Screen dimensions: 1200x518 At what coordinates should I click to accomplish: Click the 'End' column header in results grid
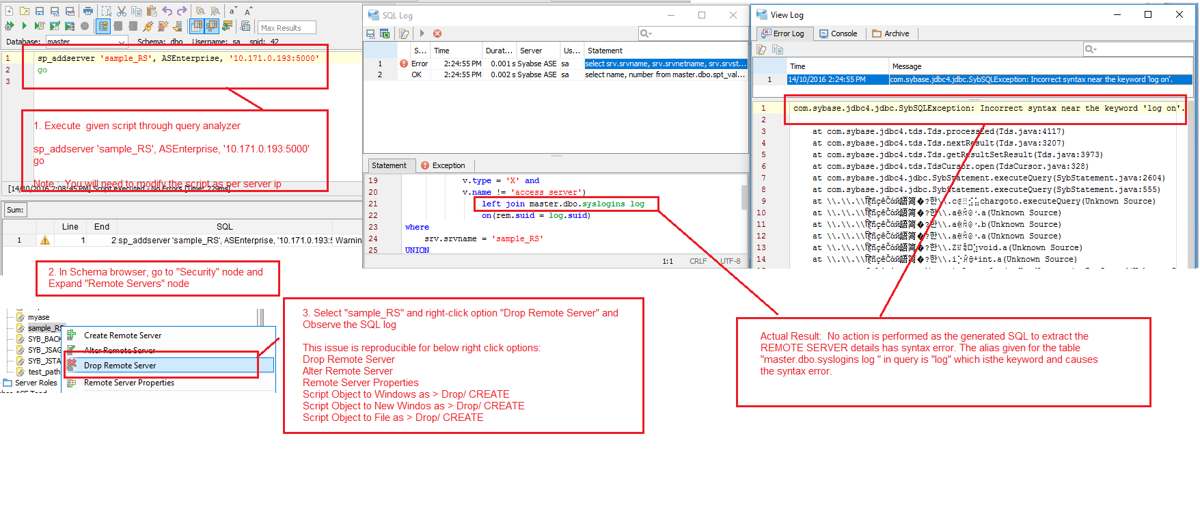(102, 227)
